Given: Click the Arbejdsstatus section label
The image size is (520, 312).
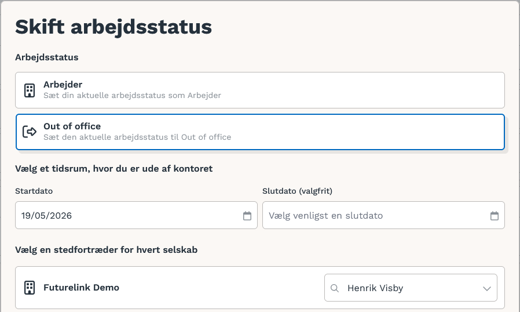Looking at the screenshot, I should (47, 57).
